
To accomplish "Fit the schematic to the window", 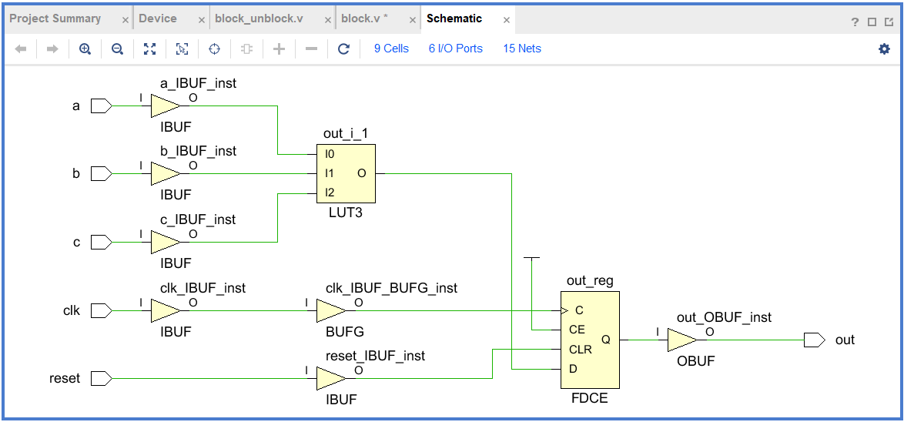I will pos(149,49).
